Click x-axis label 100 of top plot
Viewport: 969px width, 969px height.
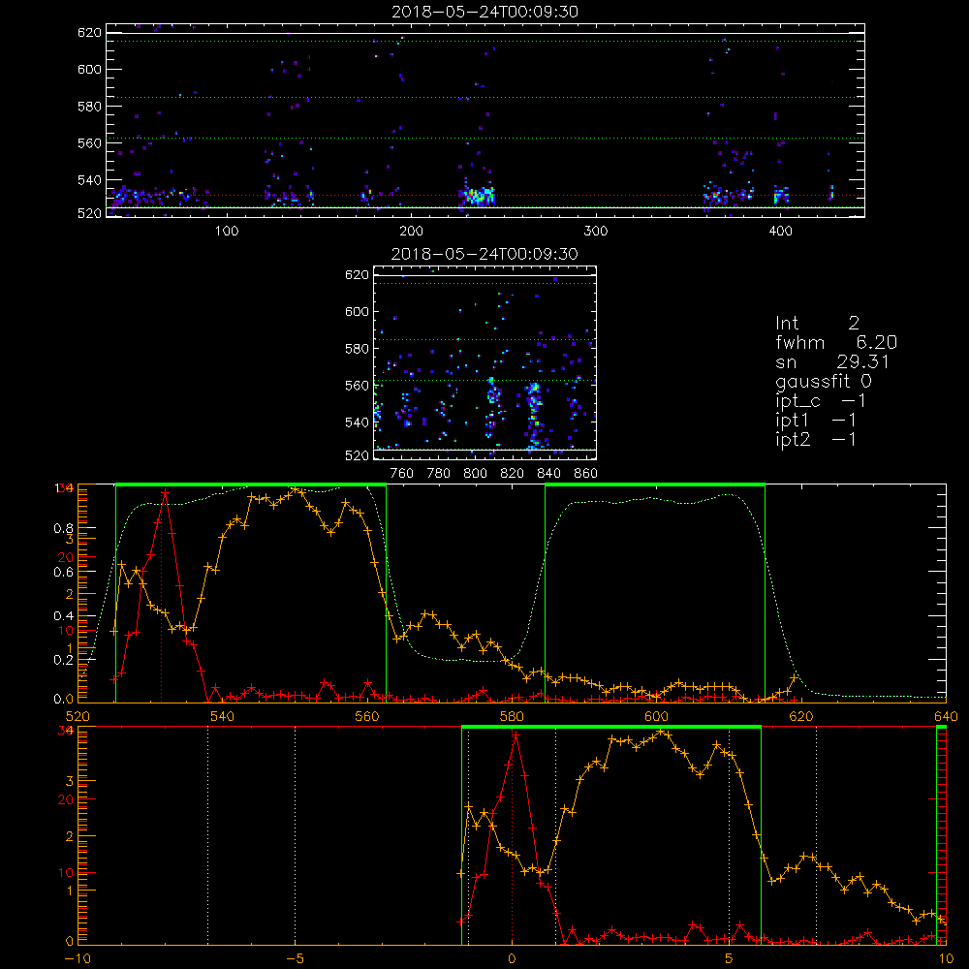(226, 232)
